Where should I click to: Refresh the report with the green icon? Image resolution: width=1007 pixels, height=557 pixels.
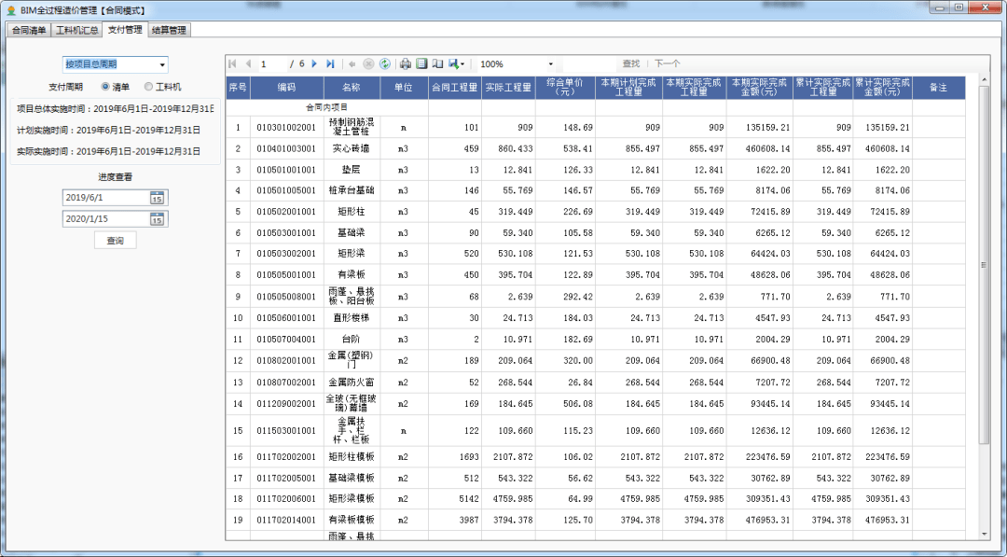tap(385, 63)
